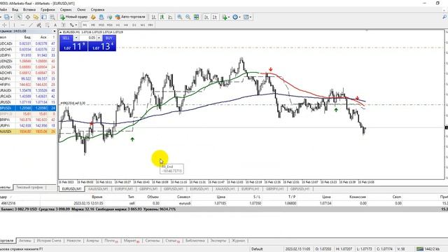
Task: Open the Strategy Tester icon
Action: point(52,17)
